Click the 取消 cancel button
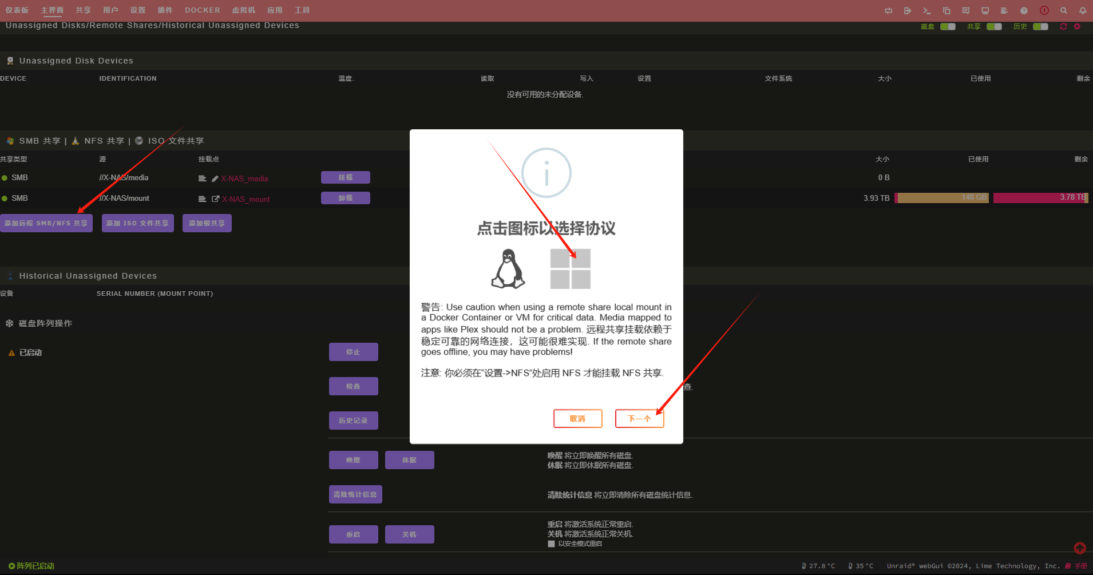The image size is (1093, 575). point(577,418)
